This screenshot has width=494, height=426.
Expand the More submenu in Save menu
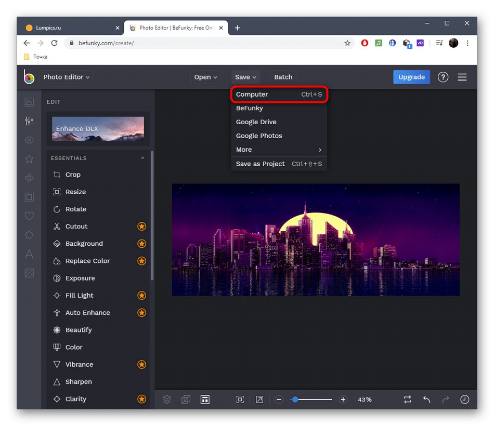(x=279, y=150)
